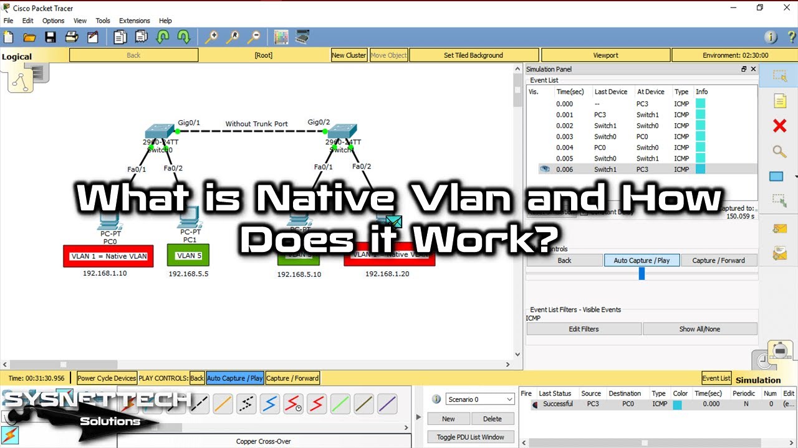Undo with the left green arrow
The height and width of the screenshot is (448, 798).
(162, 37)
